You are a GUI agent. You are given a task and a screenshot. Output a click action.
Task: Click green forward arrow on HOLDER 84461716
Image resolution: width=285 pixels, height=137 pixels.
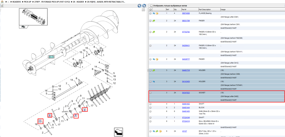point(154,70)
